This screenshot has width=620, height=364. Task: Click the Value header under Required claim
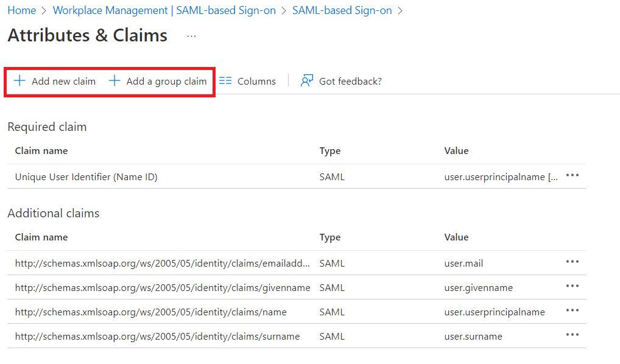tap(456, 151)
